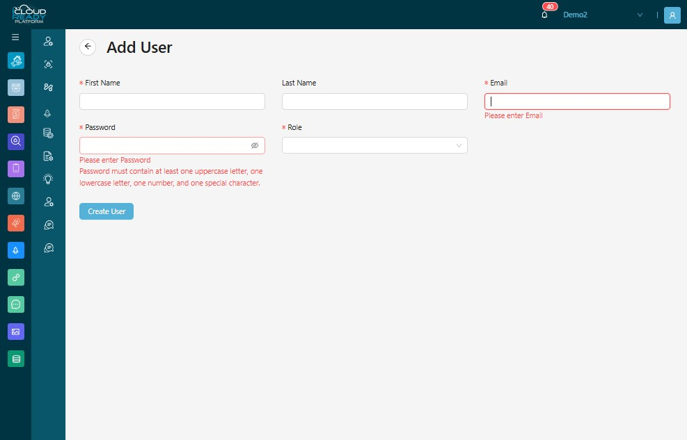
Task: Open the Role dropdown
Action: click(374, 146)
